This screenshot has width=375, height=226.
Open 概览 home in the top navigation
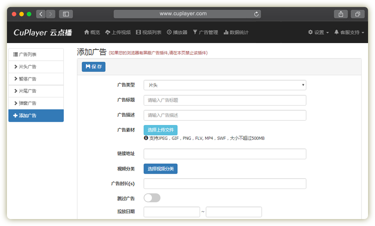point(92,32)
